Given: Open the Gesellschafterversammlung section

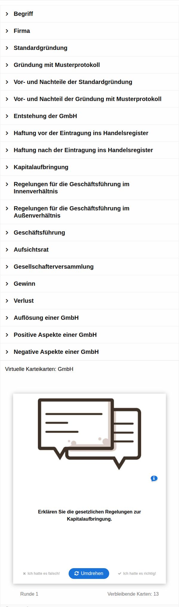Looking at the screenshot, I should click(89, 267).
